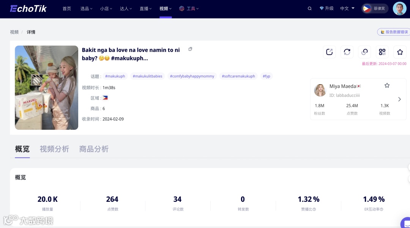The image size is (410, 228).
Task: Click the 1.3K videos count
Action: click(x=385, y=105)
